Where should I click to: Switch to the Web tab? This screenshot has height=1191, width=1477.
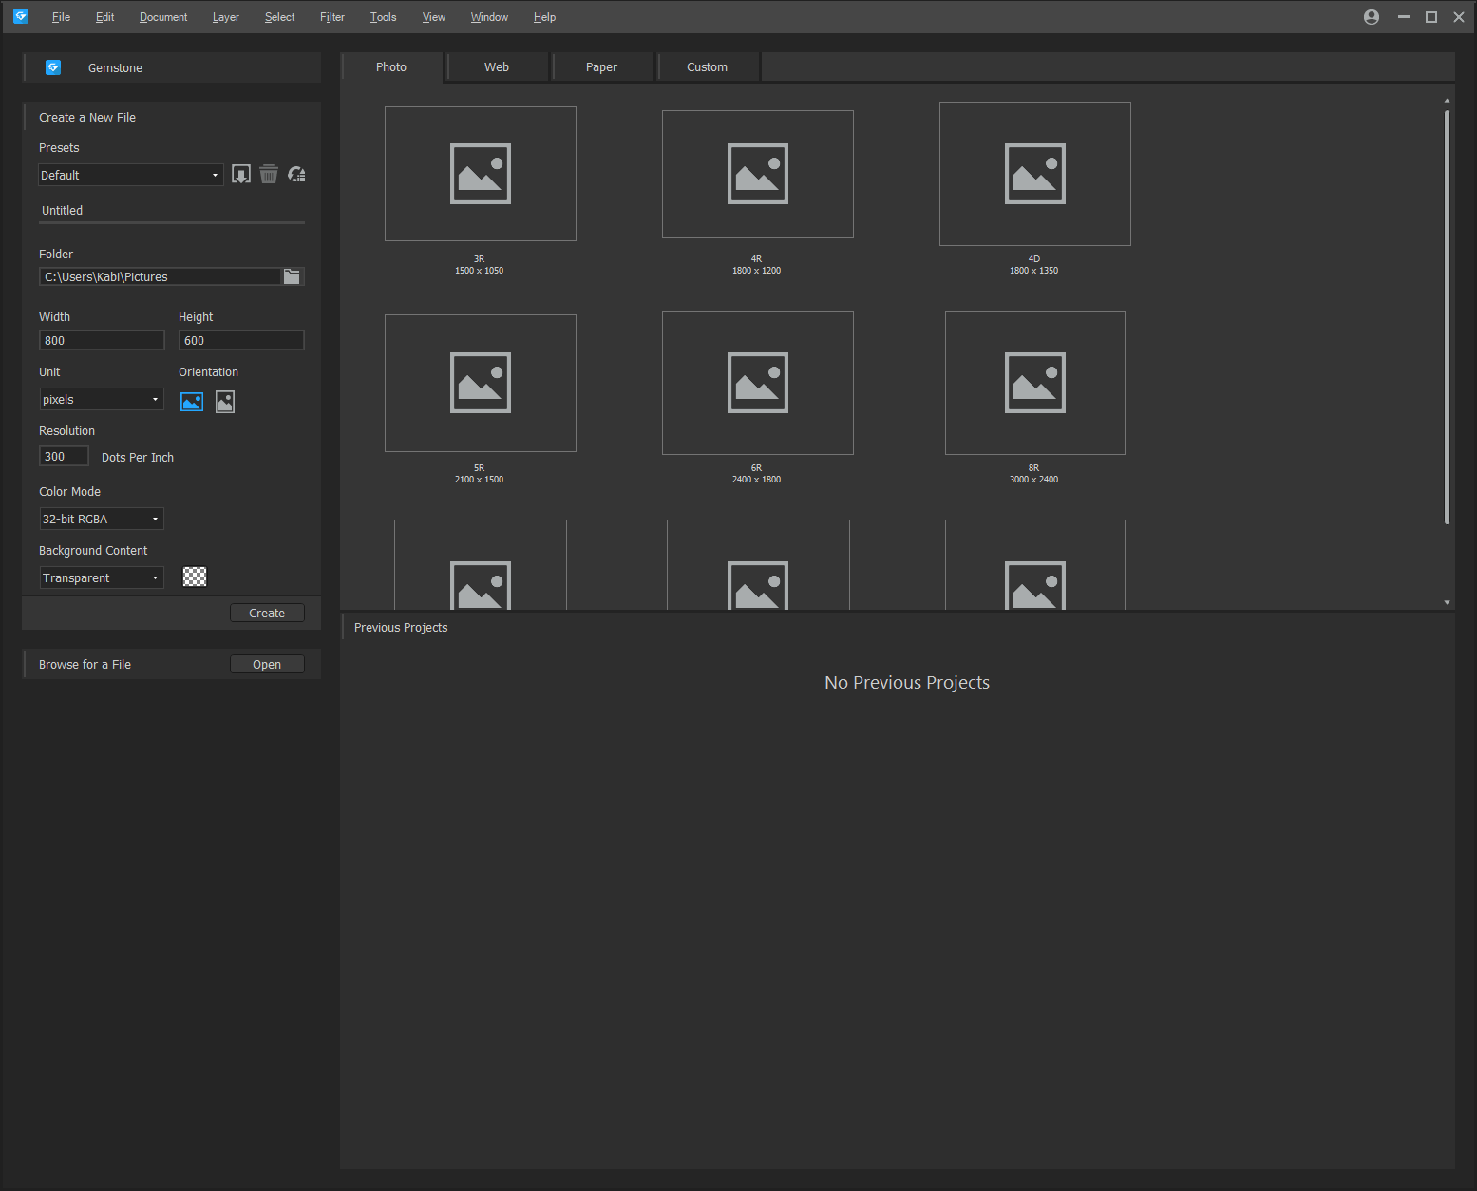(497, 67)
